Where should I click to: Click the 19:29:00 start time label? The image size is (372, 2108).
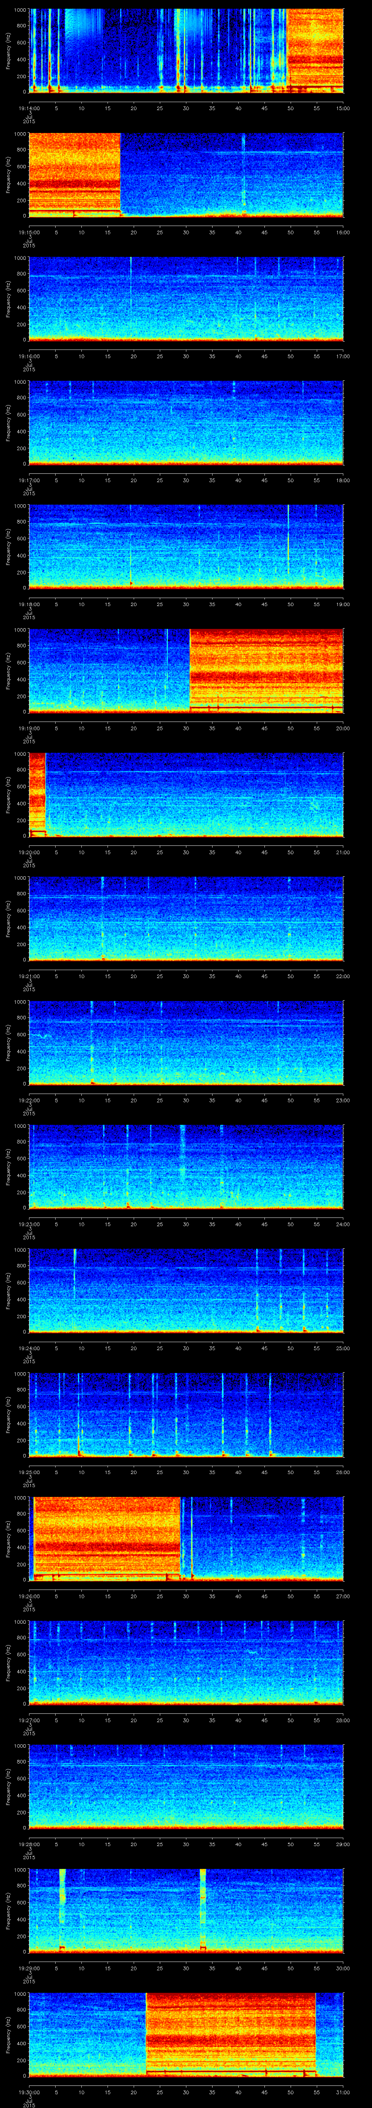point(29,1967)
